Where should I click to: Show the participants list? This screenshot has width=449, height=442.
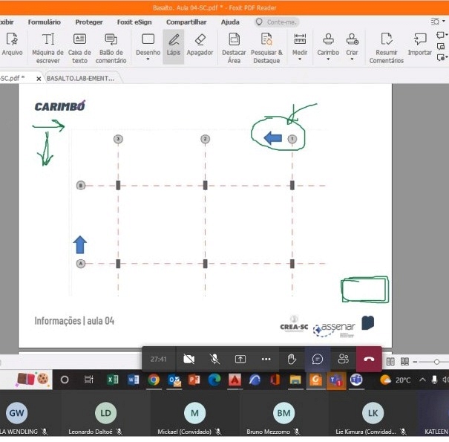pyautogui.click(x=343, y=359)
